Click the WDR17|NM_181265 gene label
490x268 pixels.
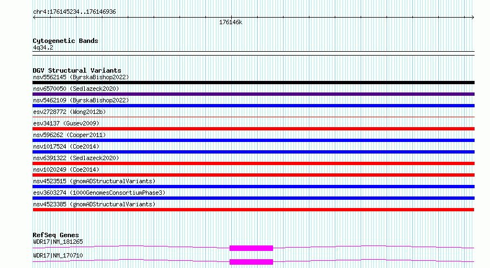point(58,242)
